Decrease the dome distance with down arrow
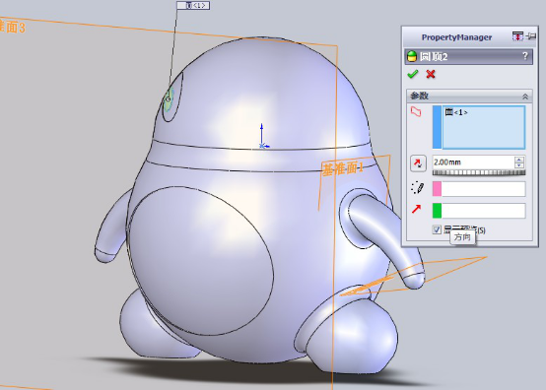Viewport: 546px width, 390px height. pyautogui.click(x=519, y=164)
